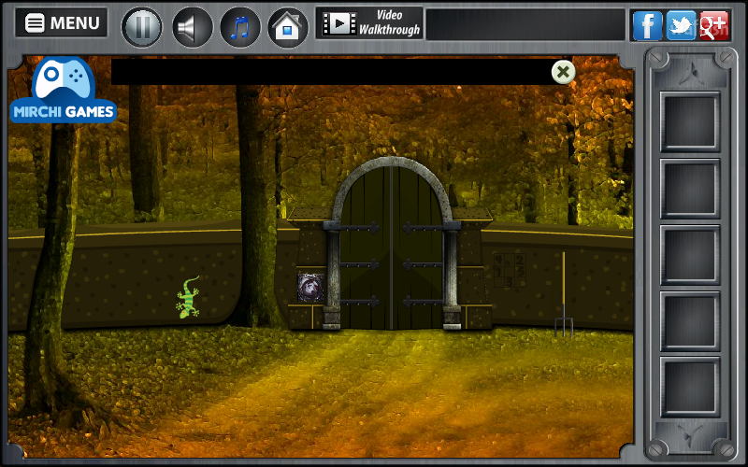Grab the pitchfork leaning on wall
This screenshot has width=748, height=467.
click(564, 294)
